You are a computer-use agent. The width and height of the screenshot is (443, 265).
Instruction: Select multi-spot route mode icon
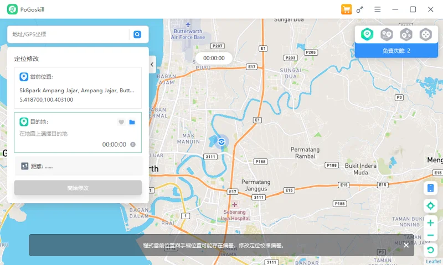[406, 35]
